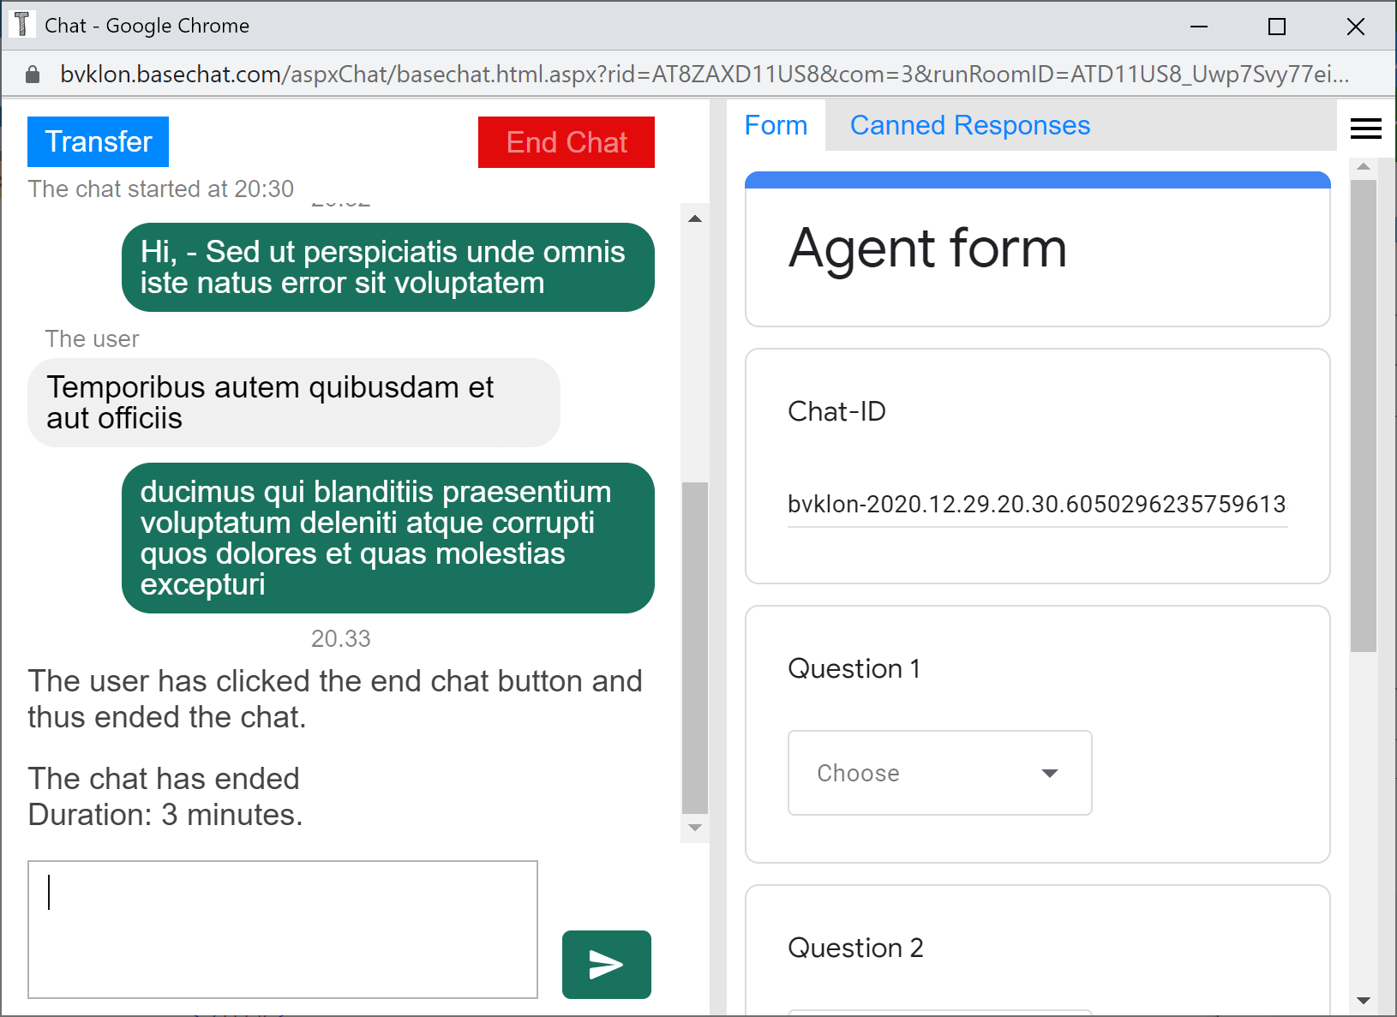Focus the chat message text box

pos(283,929)
